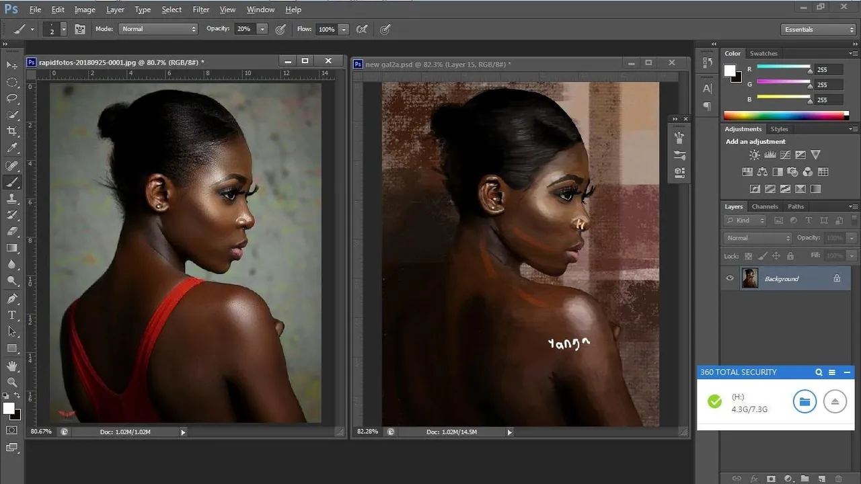
Task: Select the Hand tool
Action: coord(12,366)
